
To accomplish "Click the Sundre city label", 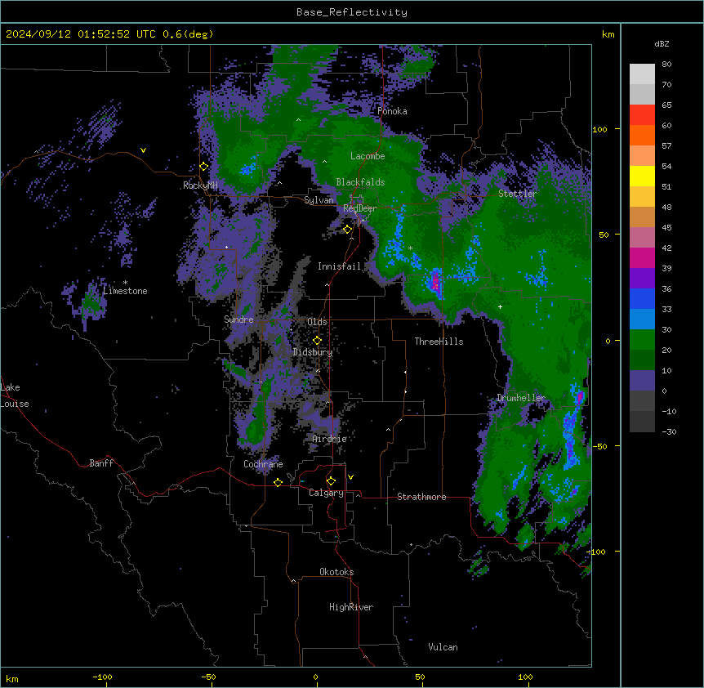I will [238, 319].
